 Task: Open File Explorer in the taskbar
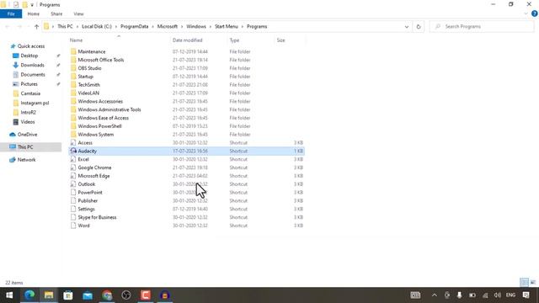click(x=49, y=295)
